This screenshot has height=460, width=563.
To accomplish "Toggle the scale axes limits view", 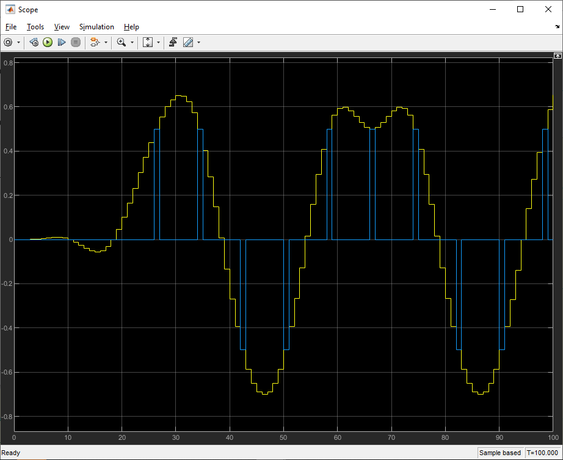I will pos(147,42).
